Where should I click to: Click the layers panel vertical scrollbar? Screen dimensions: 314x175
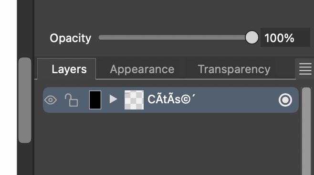click(306, 131)
